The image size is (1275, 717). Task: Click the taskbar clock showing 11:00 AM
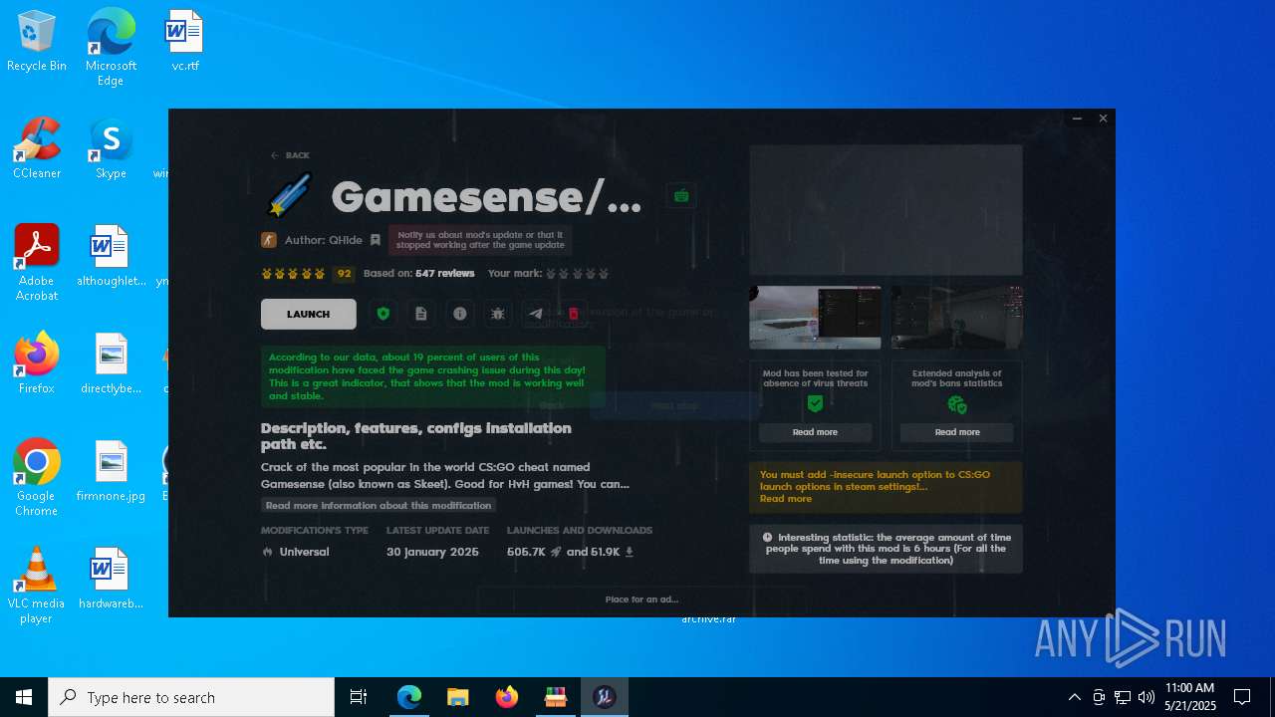click(x=1189, y=697)
